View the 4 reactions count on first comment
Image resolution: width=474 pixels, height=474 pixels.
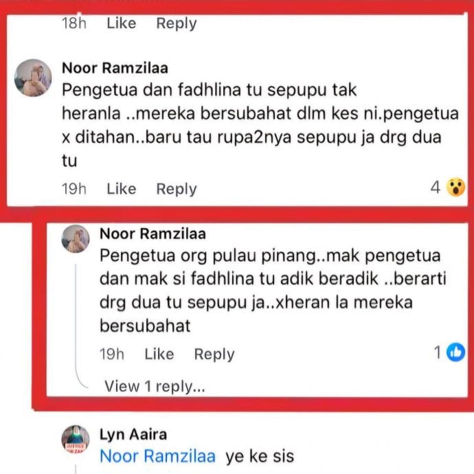(435, 188)
